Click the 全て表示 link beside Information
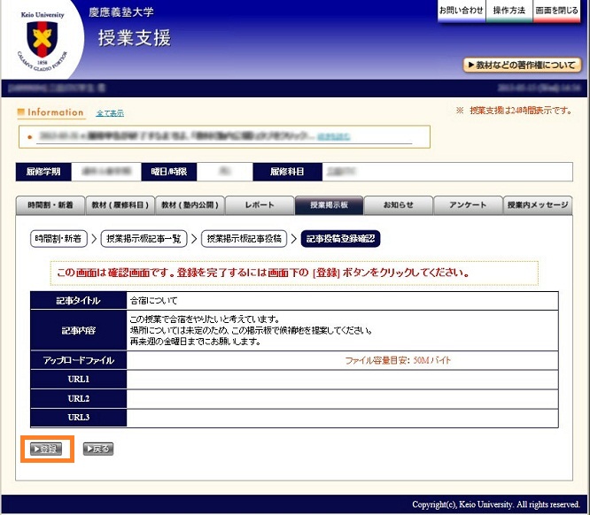The image size is (590, 515). pos(110,113)
